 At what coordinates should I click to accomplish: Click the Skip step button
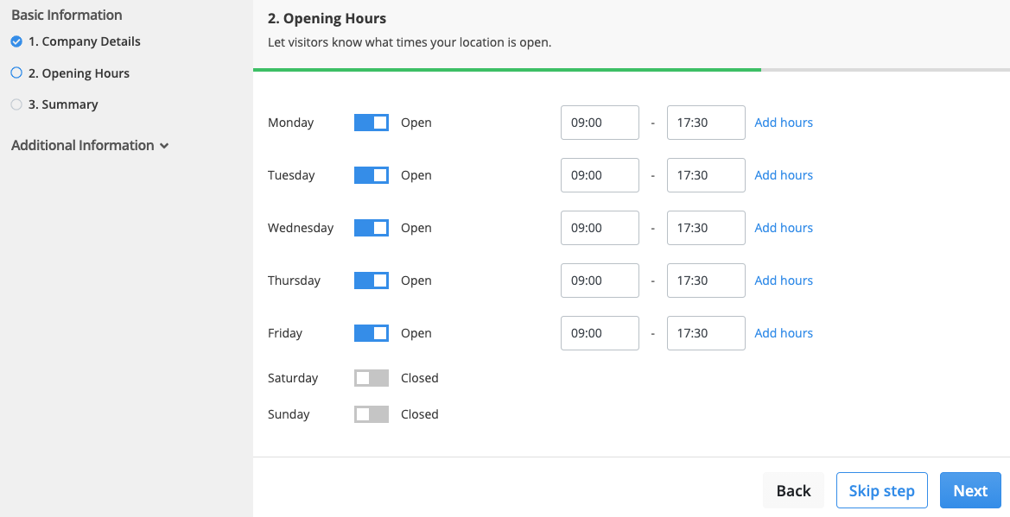point(882,490)
